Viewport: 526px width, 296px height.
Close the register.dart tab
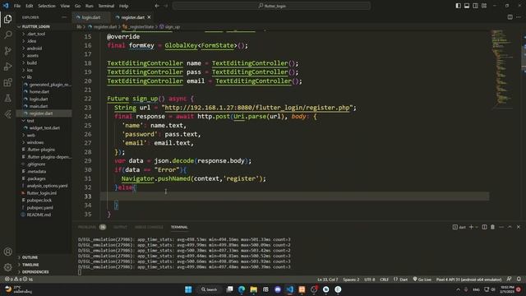(x=149, y=17)
